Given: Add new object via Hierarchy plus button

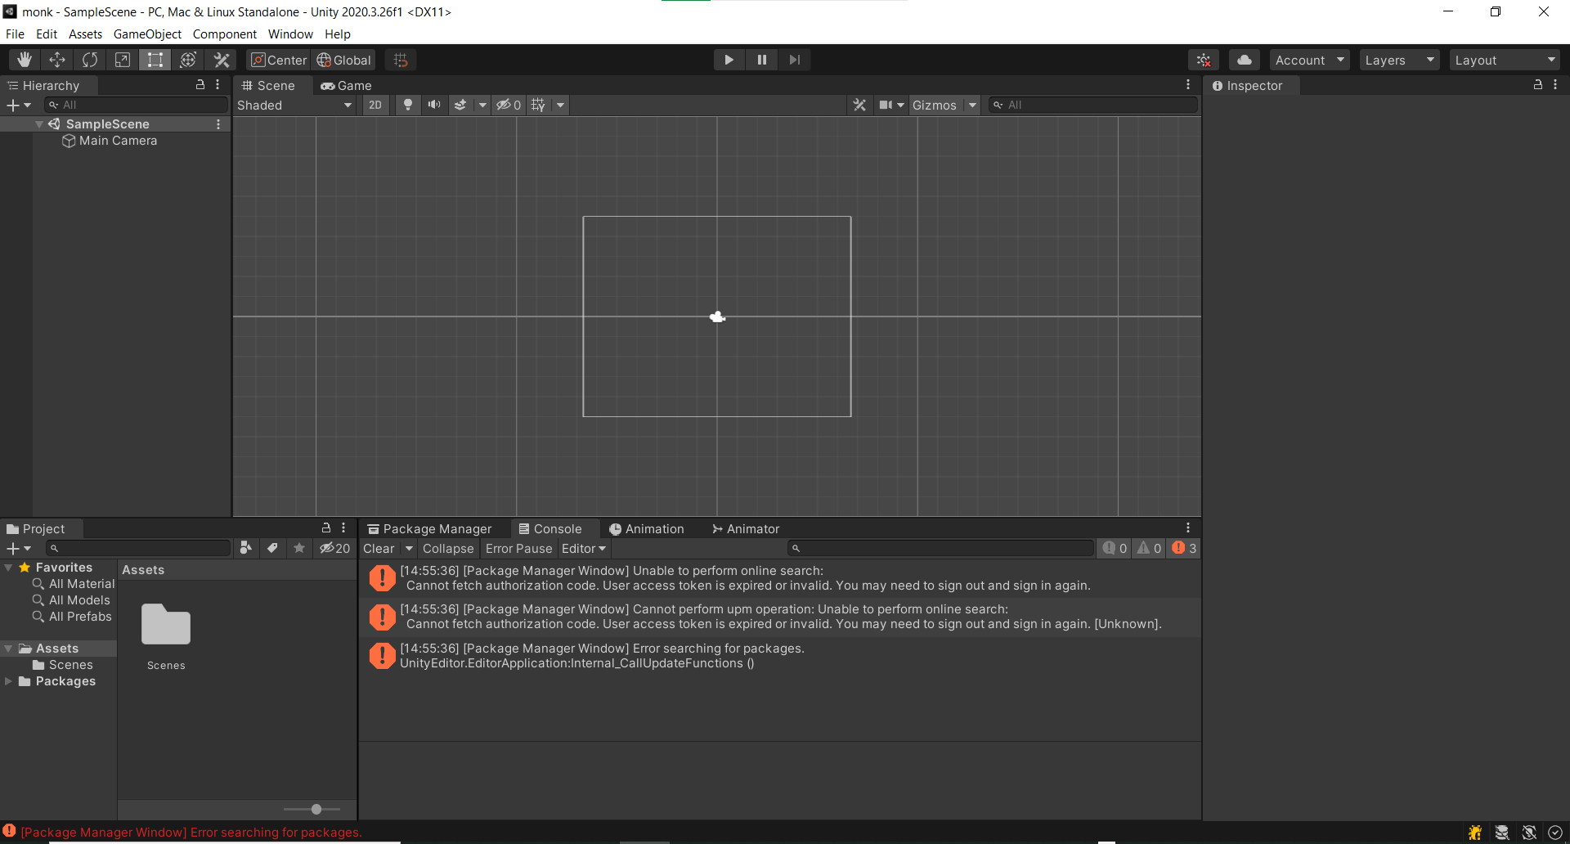Looking at the screenshot, I should click(18, 105).
